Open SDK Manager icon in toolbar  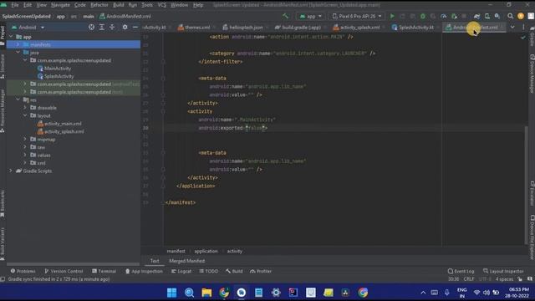[497, 16]
